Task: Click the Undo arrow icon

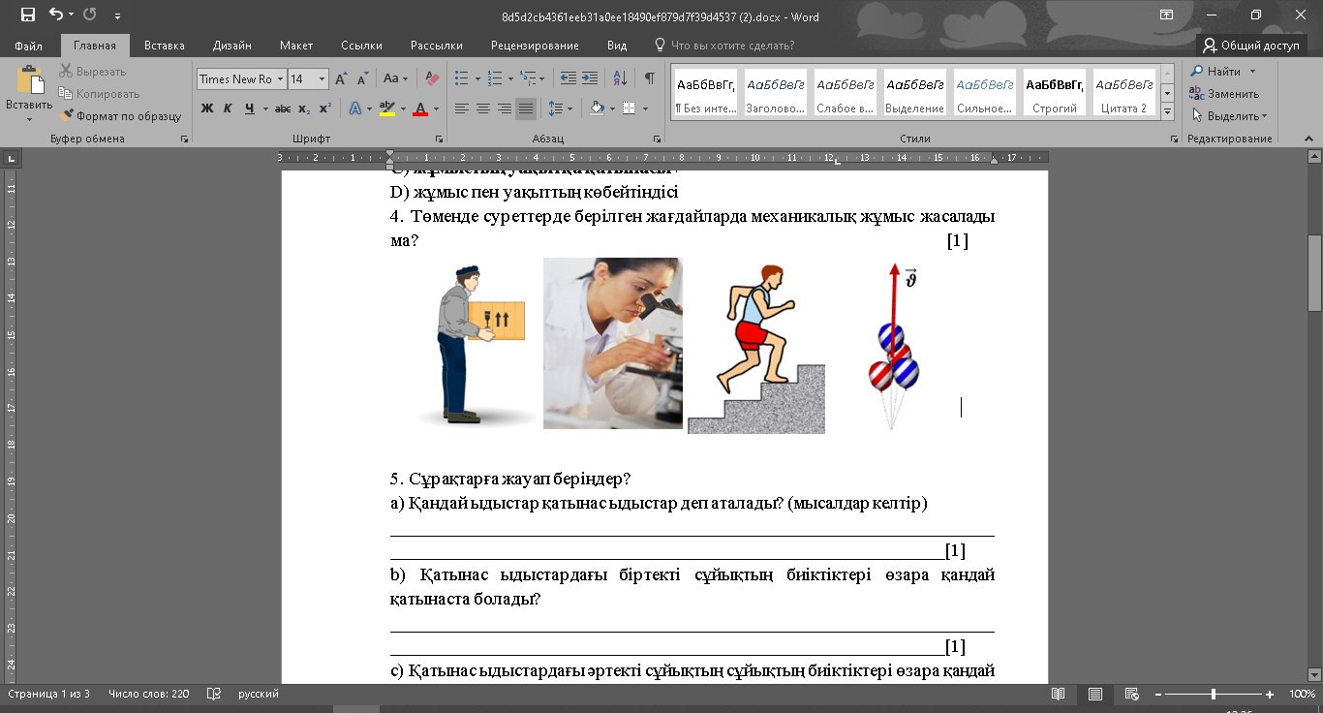Action: coord(55,15)
